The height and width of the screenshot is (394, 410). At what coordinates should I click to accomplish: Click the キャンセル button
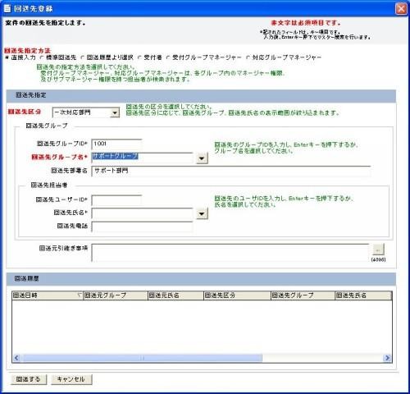pyautogui.click(x=71, y=379)
